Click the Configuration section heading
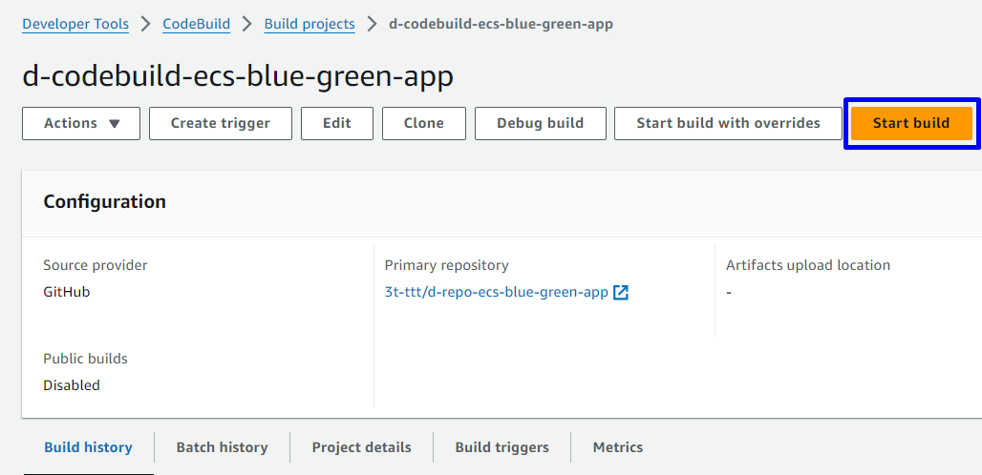Screen dimensions: 982x475 pyautogui.click(x=104, y=201)
